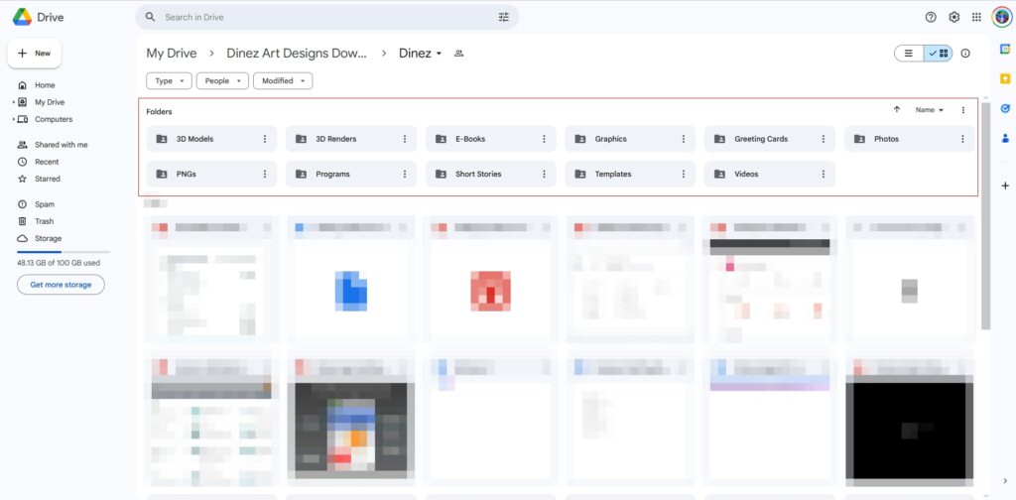
Task: Click 48.13 GB of 100 GB used
Action: pos(59,263)
